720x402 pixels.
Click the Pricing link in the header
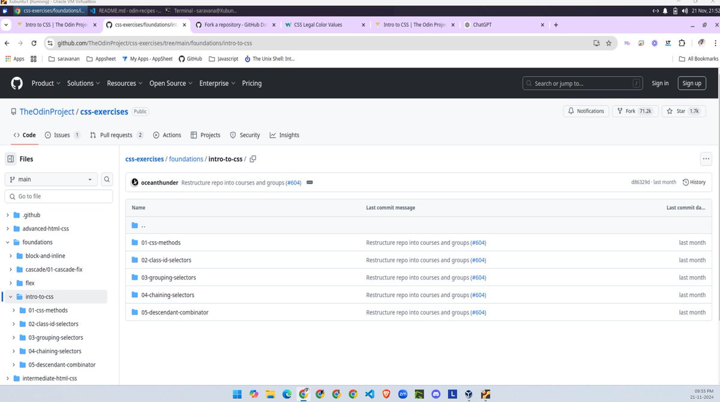pyautogui.click(x=252, y=83)
